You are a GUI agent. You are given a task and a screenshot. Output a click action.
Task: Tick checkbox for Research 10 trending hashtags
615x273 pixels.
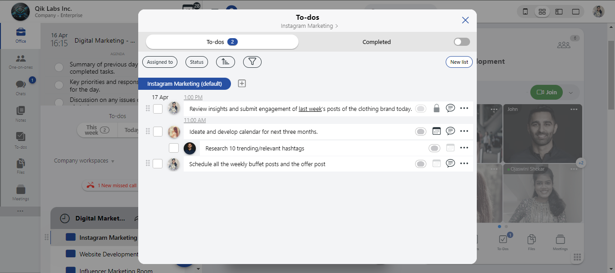coord(174,148)
